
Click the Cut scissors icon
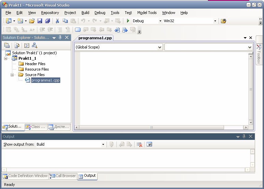point(57,21)
